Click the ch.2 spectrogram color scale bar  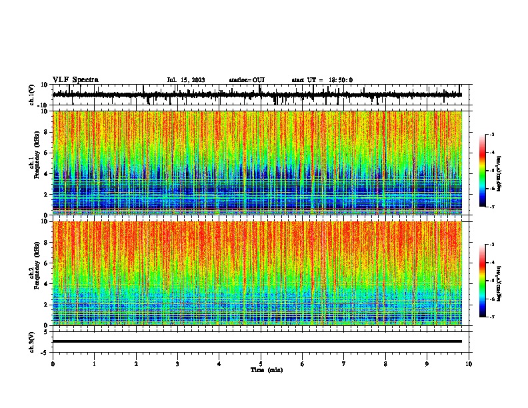[483, 281]
